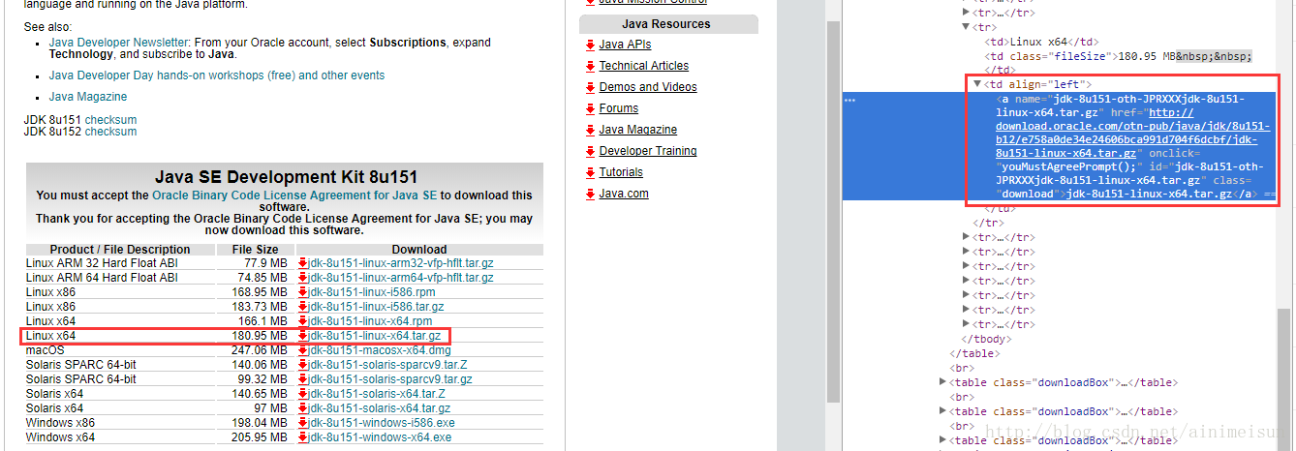The width and height of the screenshot is (1296, 451).
Task: Click download arrow icon for jdk-8u151-solaris-sparcv9.tar.gz
Action: pos(302,379)
